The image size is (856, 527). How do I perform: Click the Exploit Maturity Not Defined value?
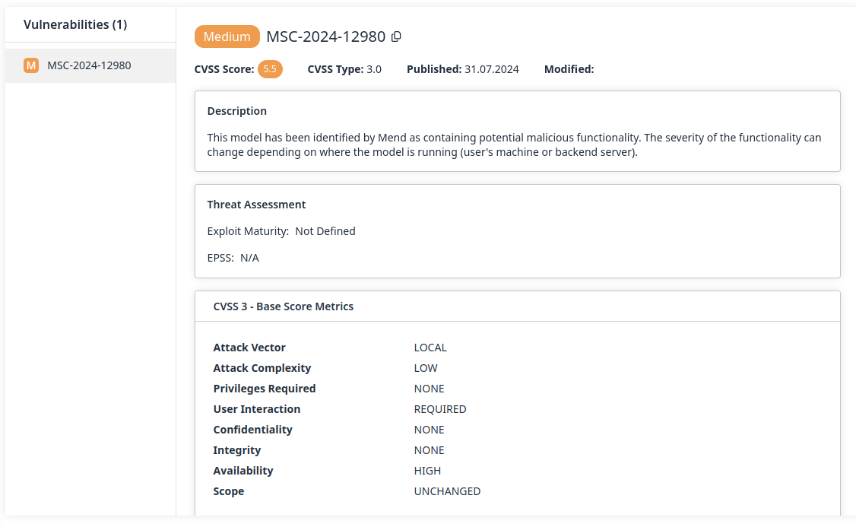coord(325,231)
